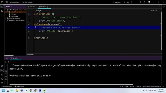Image resolution: width=166 pixels, height=93 pixels.
Task: Click the Run console horizontal scrollbar
Action: click(71, 84)
